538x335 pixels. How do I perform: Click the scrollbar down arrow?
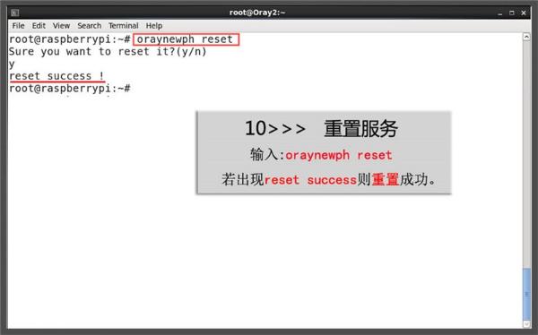[526, 323]
